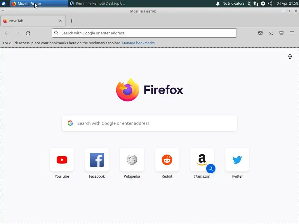Screen dimensions: 299x224
Task: Open the Downloads panel icon
Action: (271, 33)
